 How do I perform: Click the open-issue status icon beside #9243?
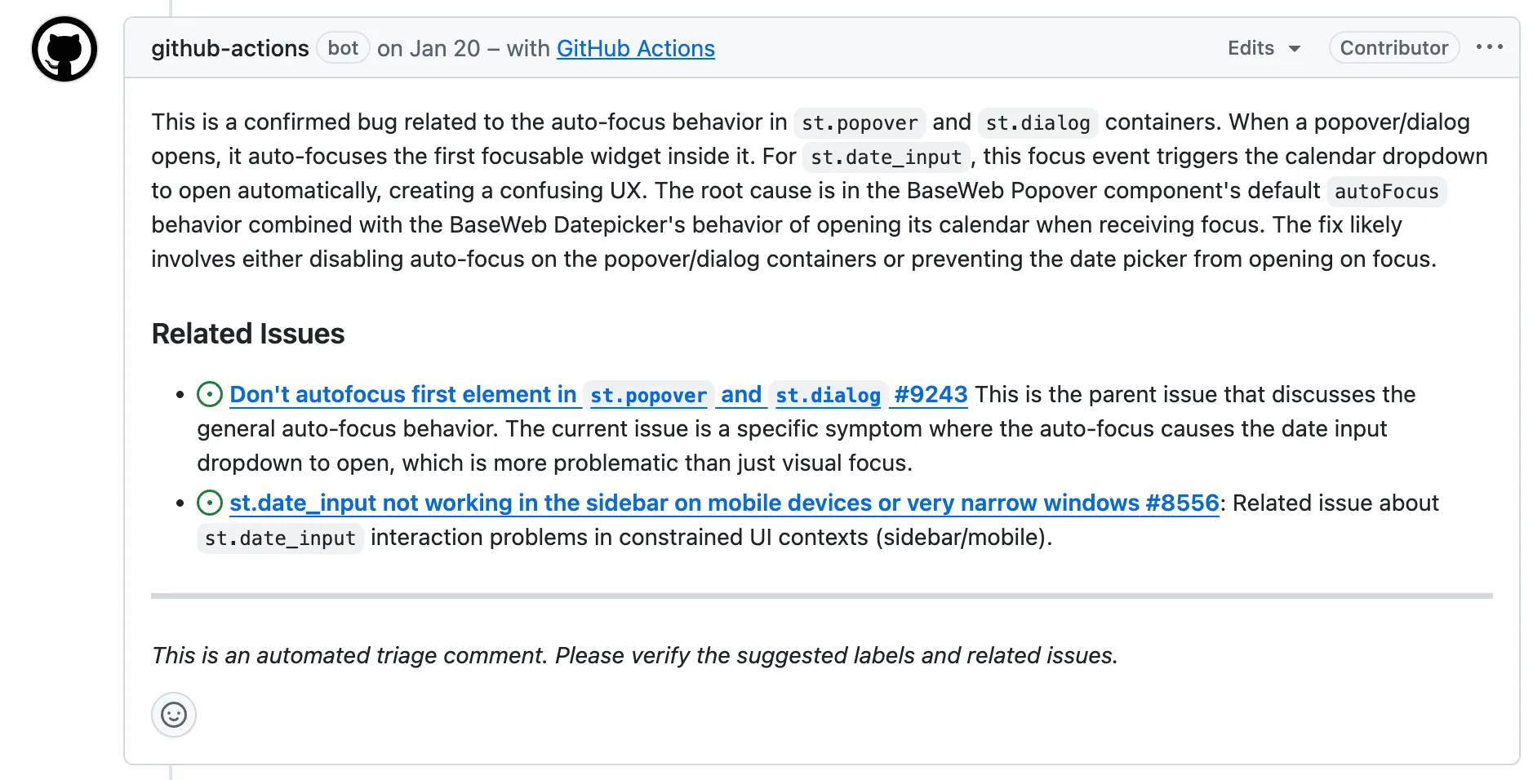tap(210, 394)
